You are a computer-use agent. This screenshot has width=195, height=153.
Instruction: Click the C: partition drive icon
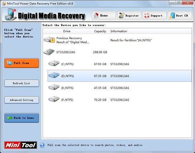coord(54,63)
